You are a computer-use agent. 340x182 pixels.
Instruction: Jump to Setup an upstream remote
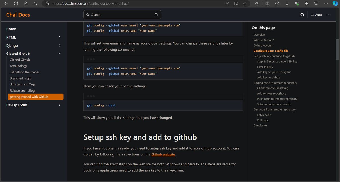(x=274, y=104)
